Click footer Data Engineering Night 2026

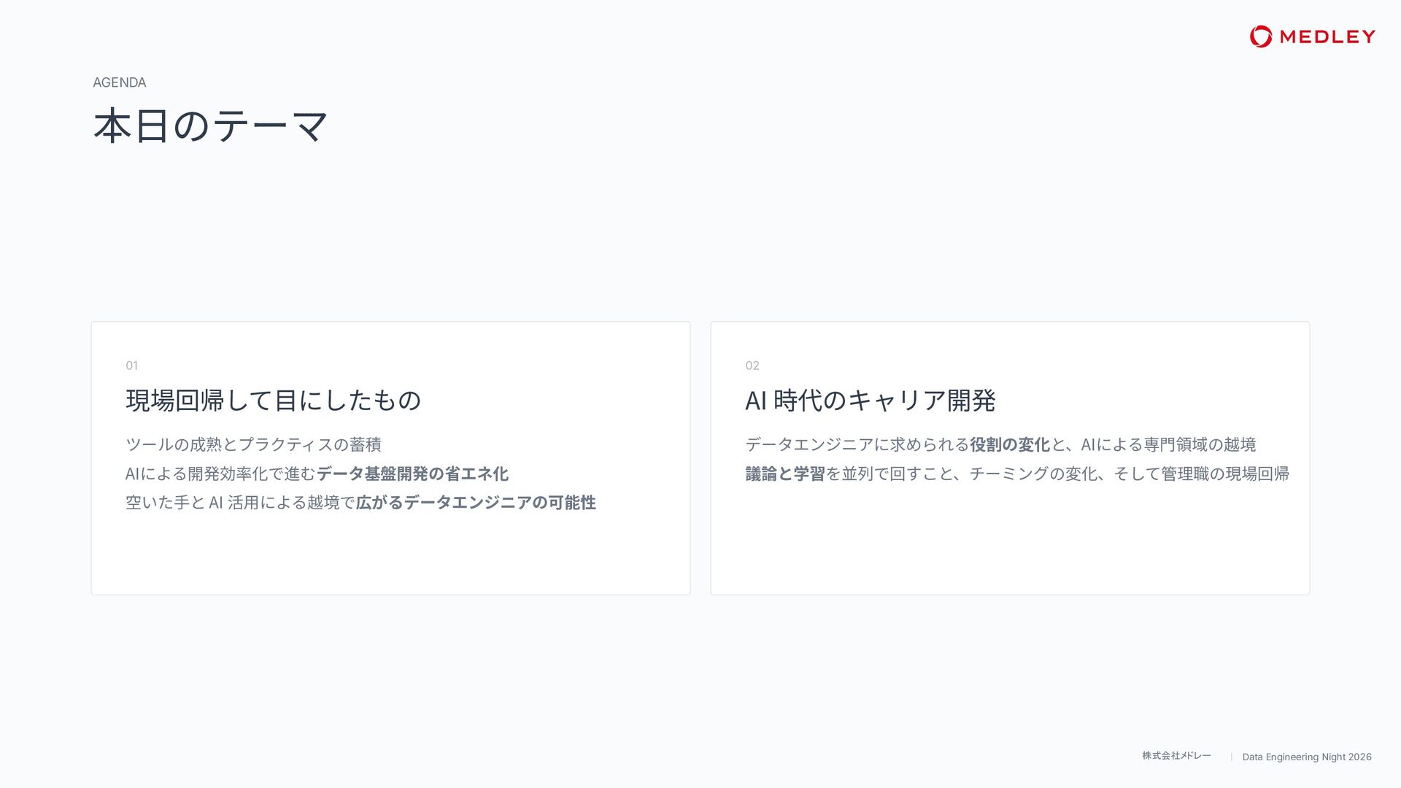click(1307, 757)
